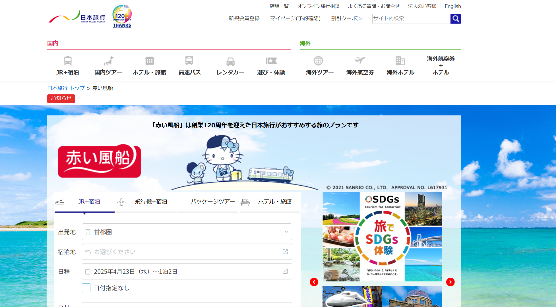
Task: Click 日本旅行 トップ breadcrumb link
Action: point(66,88)
